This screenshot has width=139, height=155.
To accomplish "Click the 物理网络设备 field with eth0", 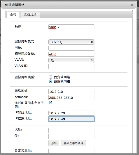I will coord(71,54).
